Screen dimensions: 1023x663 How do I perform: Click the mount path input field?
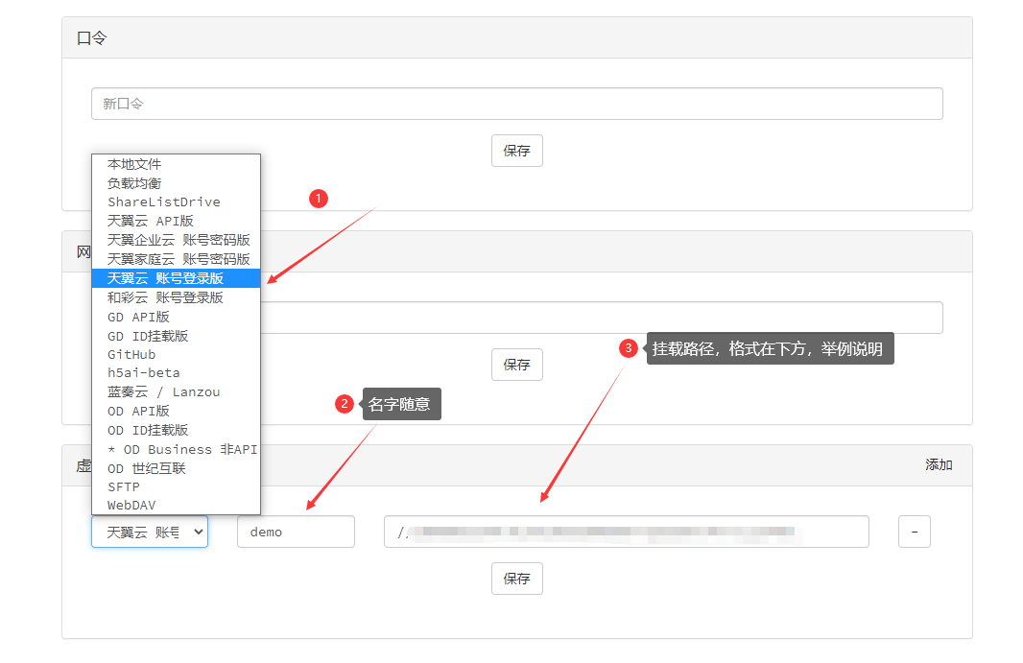pos(627,532)
